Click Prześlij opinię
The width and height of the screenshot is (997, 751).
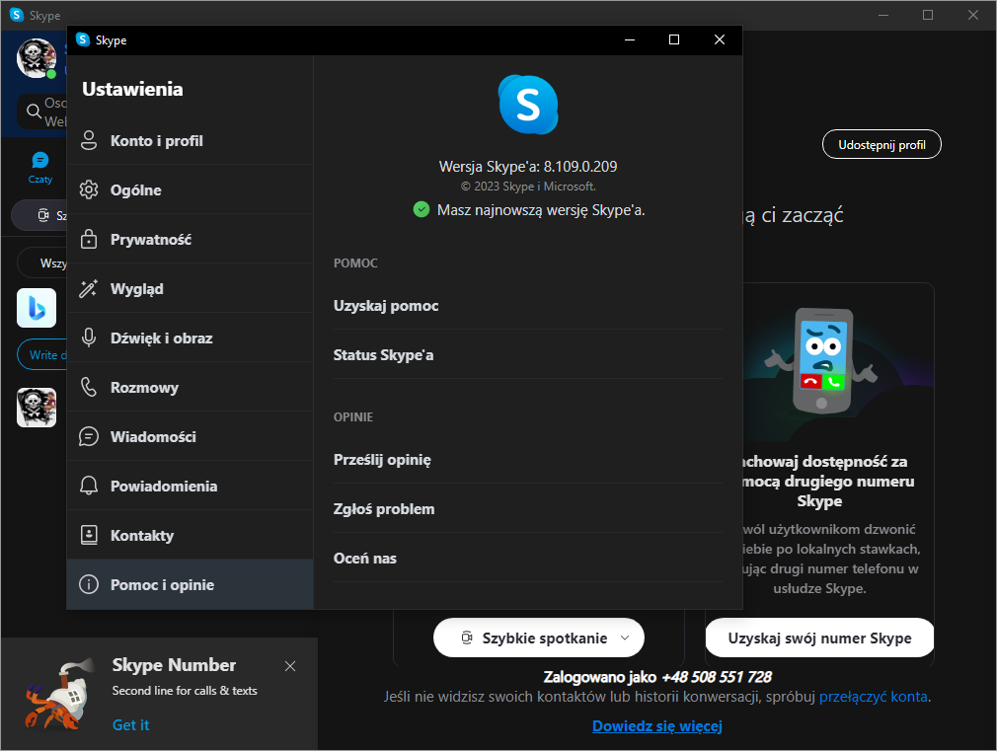tap(527, 460)
